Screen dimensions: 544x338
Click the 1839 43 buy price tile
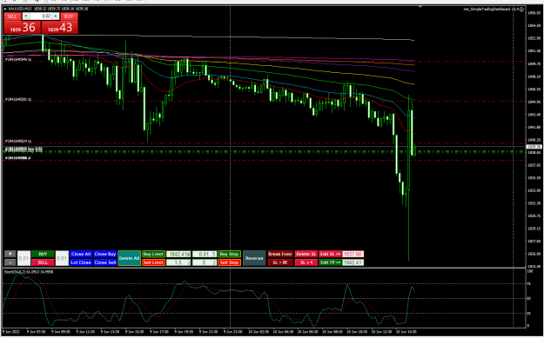(59, 27)
